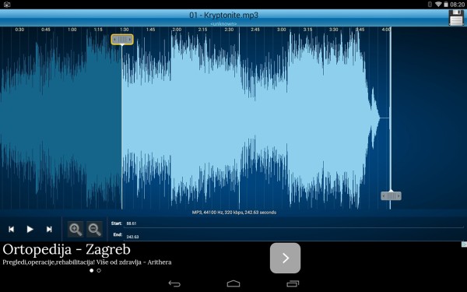
Task: Select second ad page indicator dot
Action: 99,270
